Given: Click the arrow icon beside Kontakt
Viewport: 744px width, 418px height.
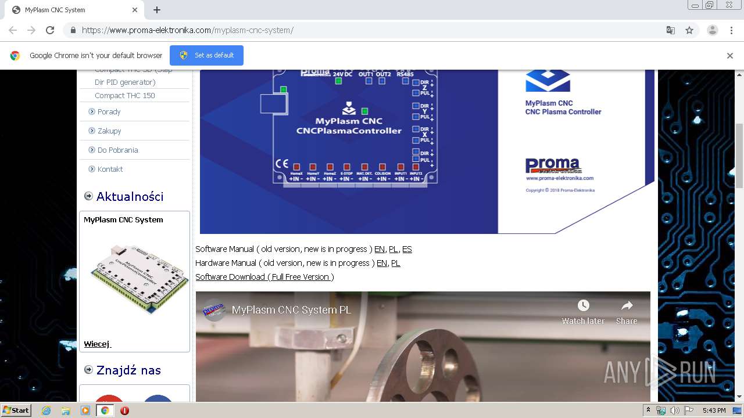Looking at the screenshot, I should pyautogui.click(x=92, y=169).
